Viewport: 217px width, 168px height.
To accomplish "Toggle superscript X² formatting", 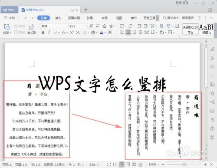I will pyautogui.click(x=72, y=32).
